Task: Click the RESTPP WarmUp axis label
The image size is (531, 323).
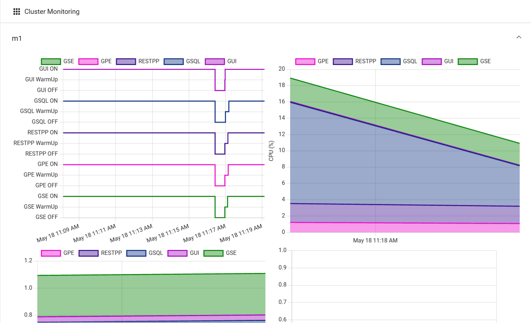Action: pos(36,143)
